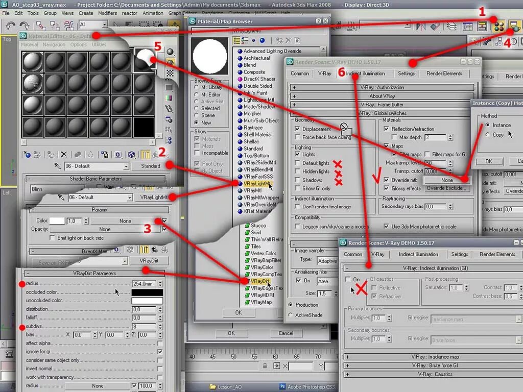
Task: Collapse the VRayDirt Parameters rollout
Action: pos(94,274)
